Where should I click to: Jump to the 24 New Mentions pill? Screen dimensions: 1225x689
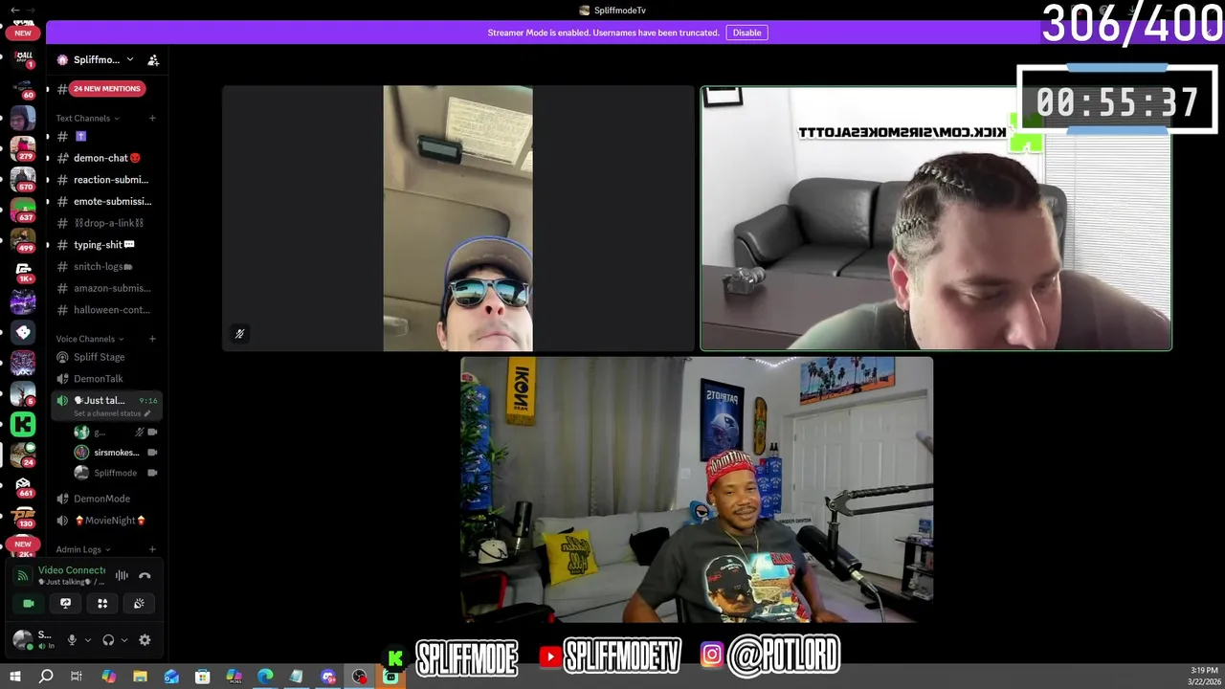tap(107, 88)
